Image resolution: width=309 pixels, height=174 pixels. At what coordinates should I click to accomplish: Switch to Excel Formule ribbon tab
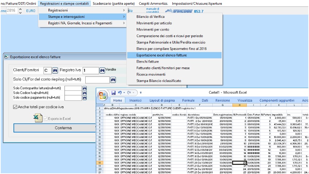pos(188,100)
